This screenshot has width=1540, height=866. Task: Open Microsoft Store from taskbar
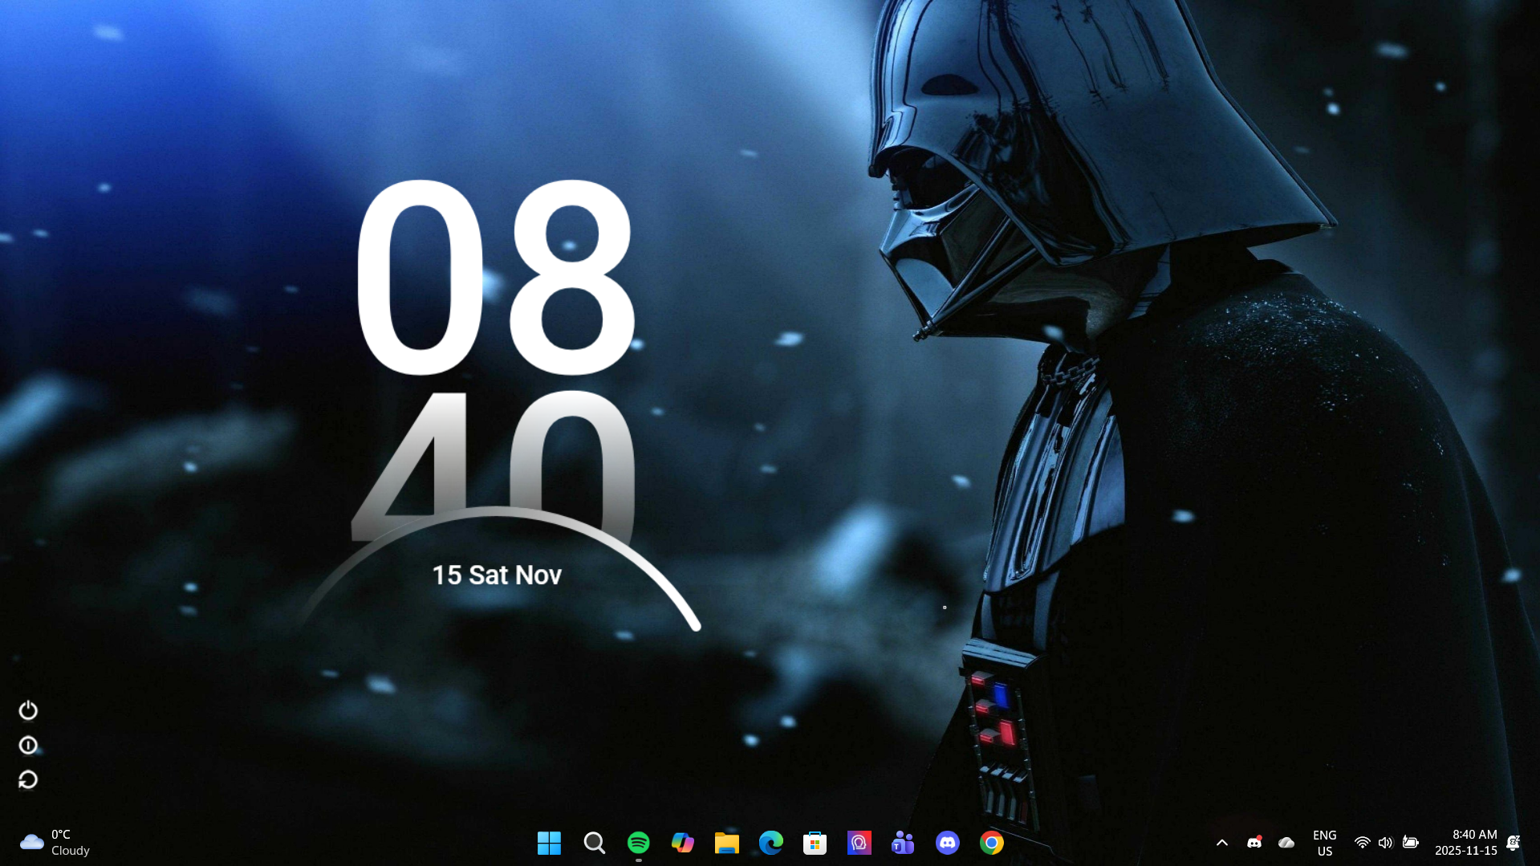(x=815, y=843)
